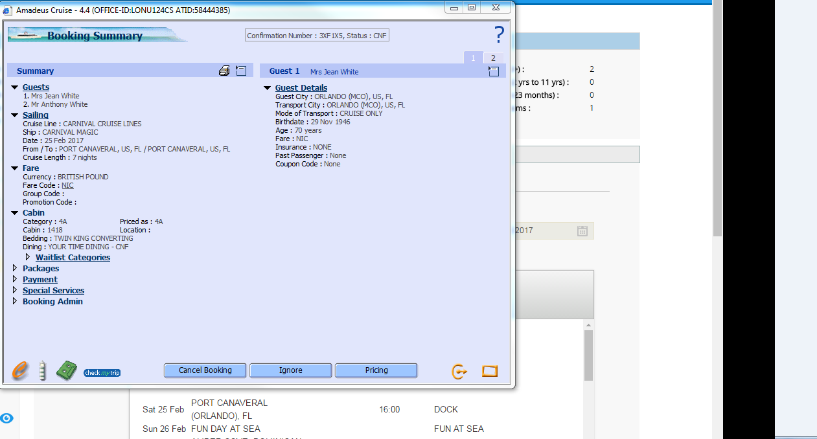This screenshot has height=439, width=817.
Task: Minimize the Amadeus Cruise window
Action: 454,8
